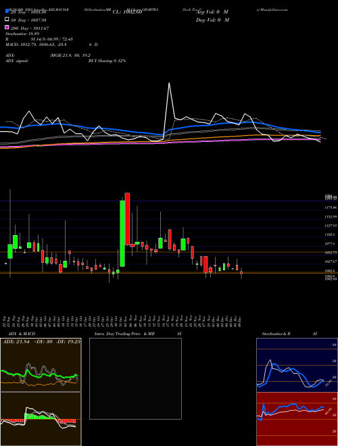Open the blue Stochastics chart panel

tap(297, 365)
